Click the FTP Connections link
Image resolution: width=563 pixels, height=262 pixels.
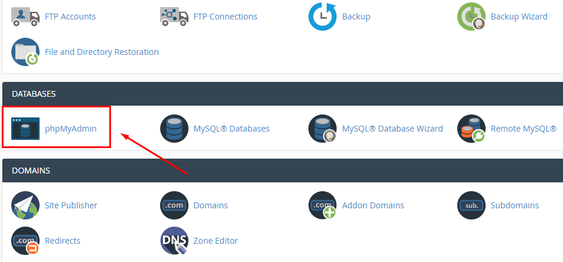(x=225, y=17)
